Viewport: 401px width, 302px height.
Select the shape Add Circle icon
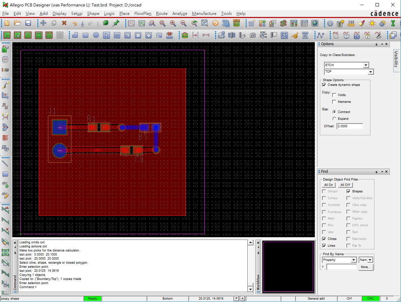[96, 35]
